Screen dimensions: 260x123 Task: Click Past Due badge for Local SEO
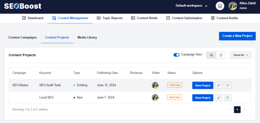175,97
